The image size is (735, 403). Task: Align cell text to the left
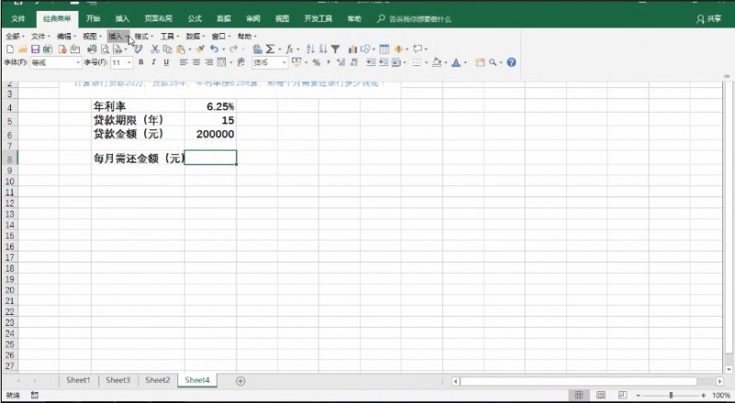[184, 62]
